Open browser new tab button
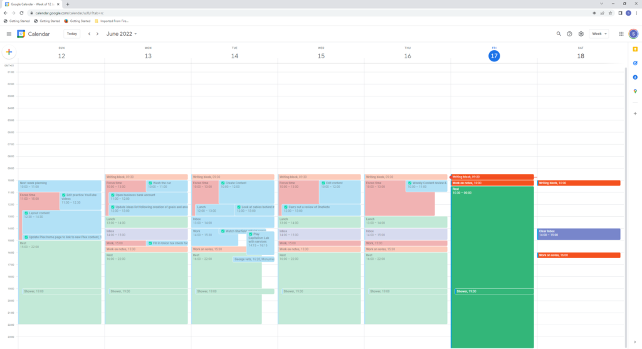This screenshot has height=349, width=642. click(x=68, y=4)
